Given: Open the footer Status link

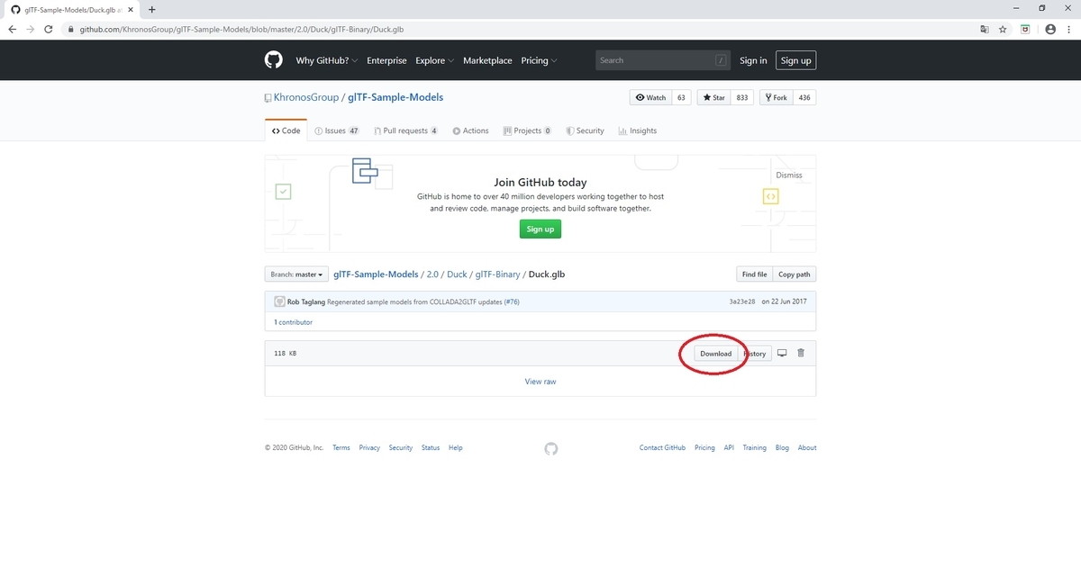Looking at the screenshot, I should click(431, 447).
